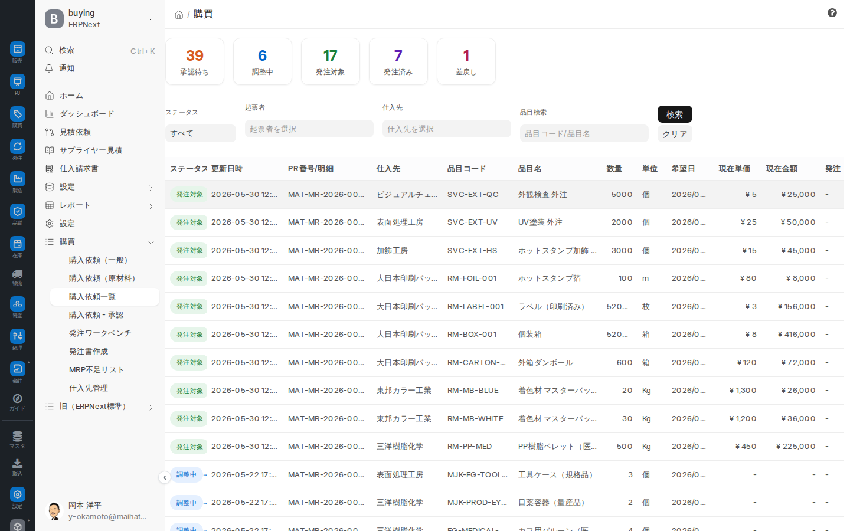Click the 検索 magnifier in sidebar
Image resolution: width=850 pixels, height=531 pixels.
pyautogui.click(x=50, y=50)
